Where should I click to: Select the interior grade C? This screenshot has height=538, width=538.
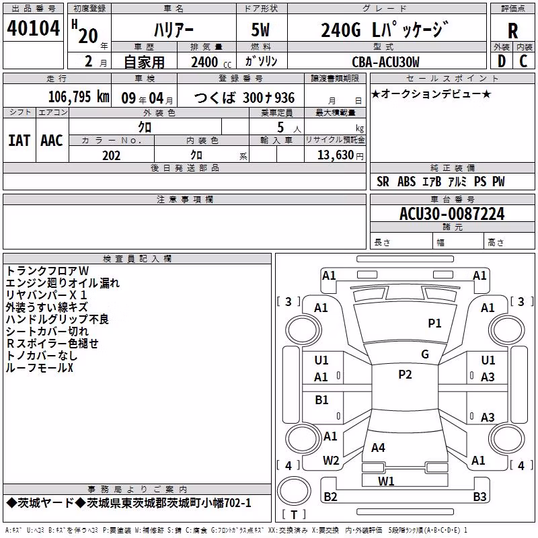[523, 61]
